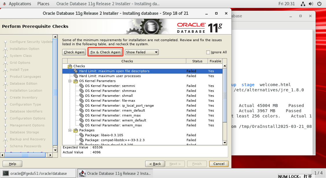Click the gear icon beside Package libaio-0.3.105

pos(82,135)
